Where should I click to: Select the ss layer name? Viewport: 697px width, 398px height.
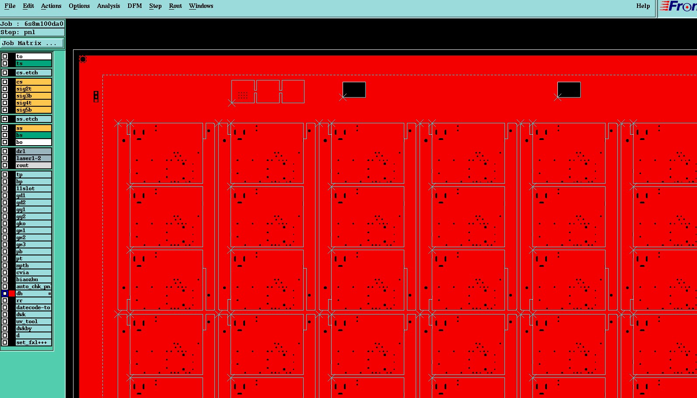pos(34,128)
